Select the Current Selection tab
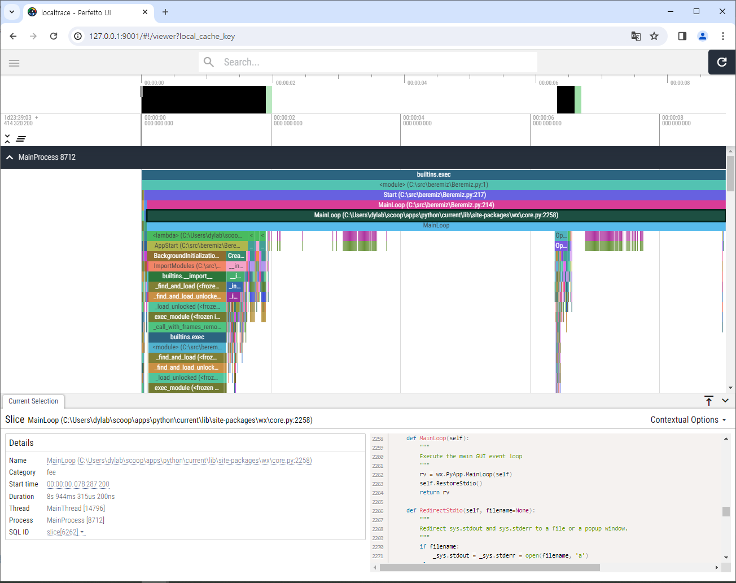The width and height of the screenshot is (736, 583). pos(33,401)
